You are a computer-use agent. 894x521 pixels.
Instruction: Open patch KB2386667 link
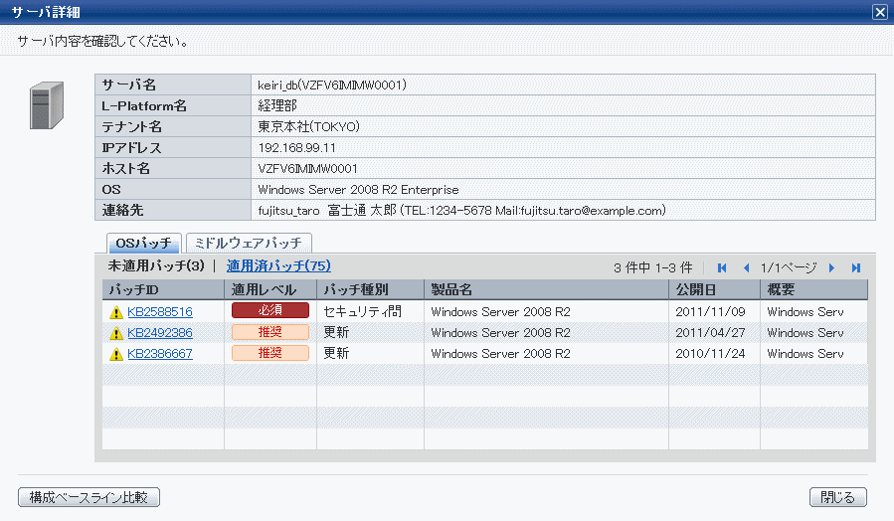[160, 354]
